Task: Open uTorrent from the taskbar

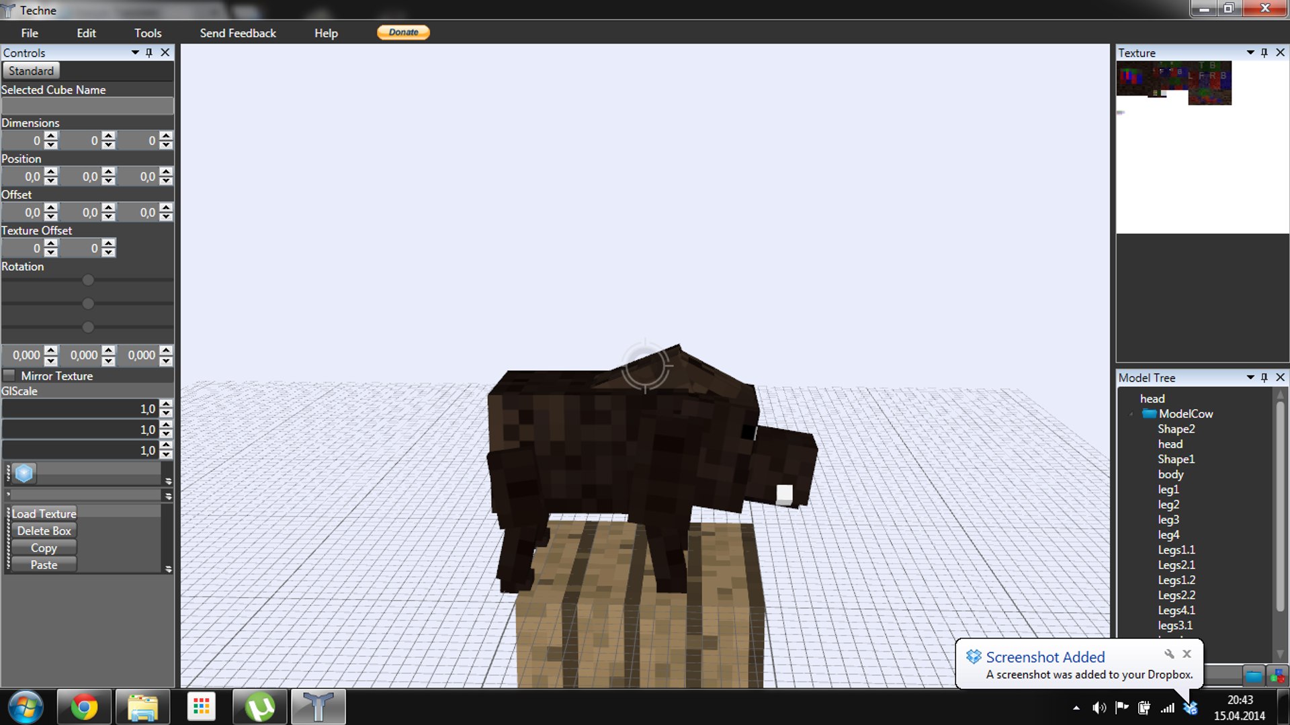Action: click(259, 707)
